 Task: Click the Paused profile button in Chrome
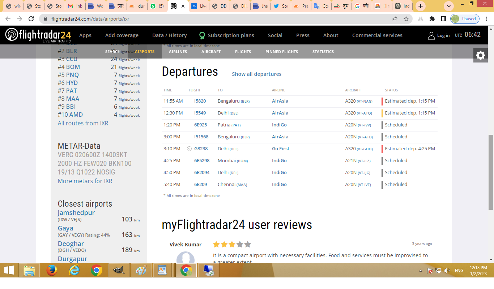(465, 19)
